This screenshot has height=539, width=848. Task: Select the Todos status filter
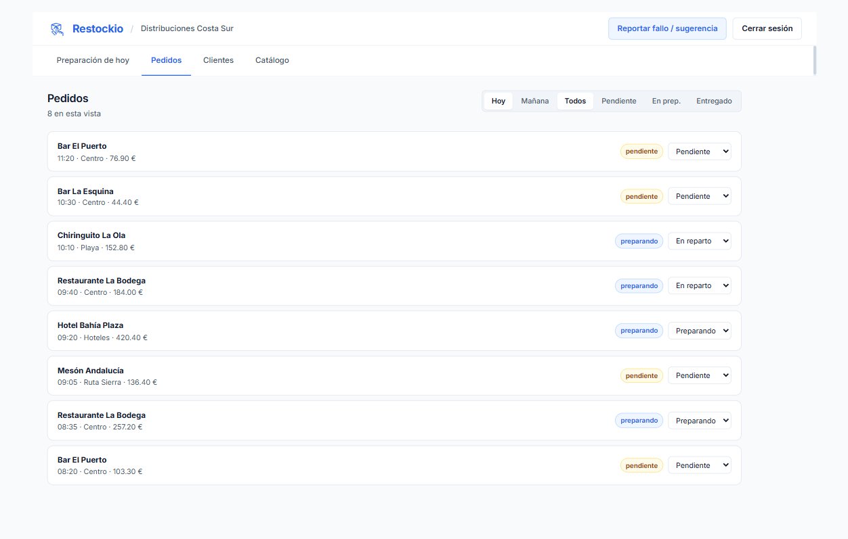[575, 101]
